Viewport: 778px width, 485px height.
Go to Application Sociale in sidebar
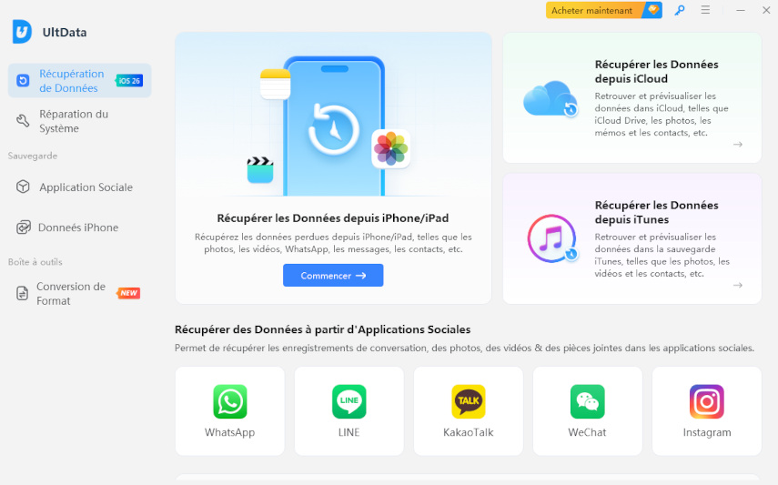85,187
